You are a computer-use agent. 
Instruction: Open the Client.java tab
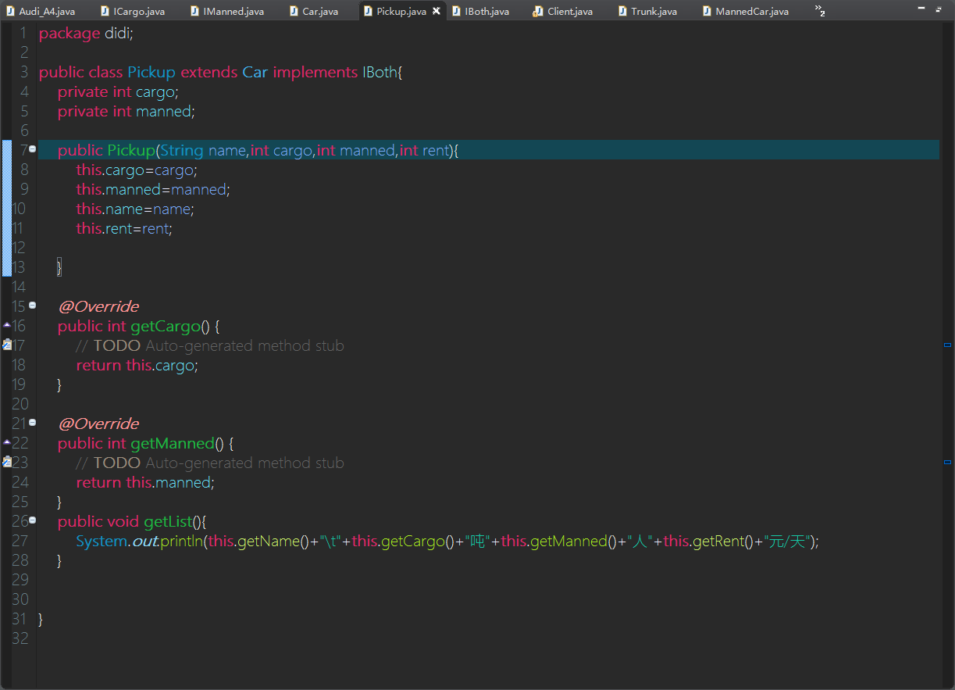coord(569,12)
